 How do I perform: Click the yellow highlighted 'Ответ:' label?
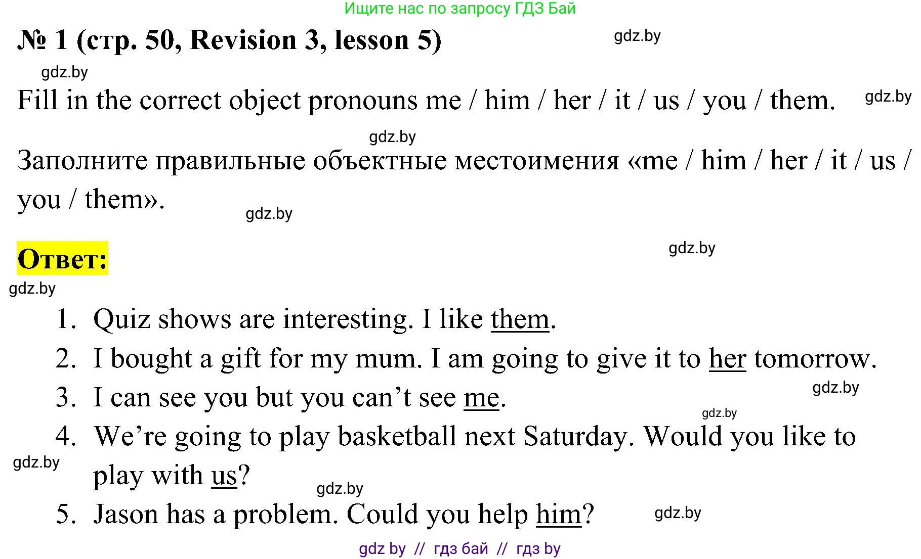(62, 259)
